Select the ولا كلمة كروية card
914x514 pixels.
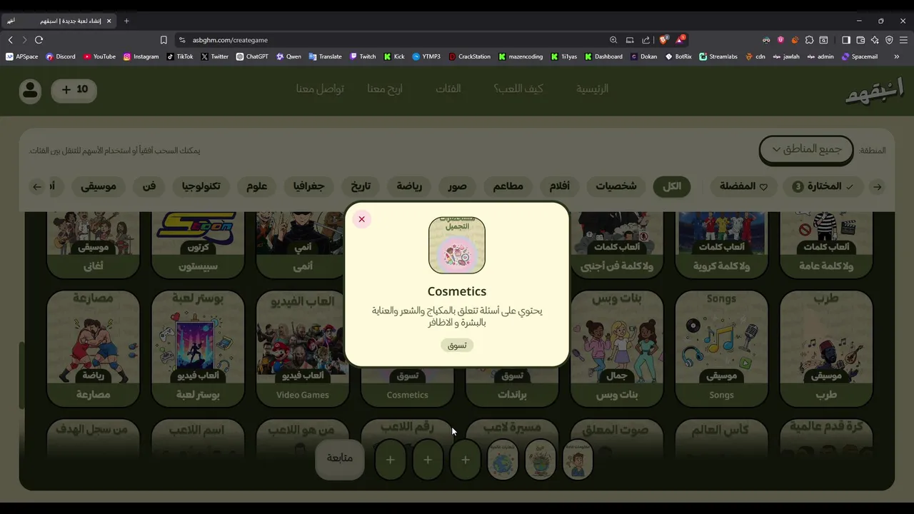[721, 245]
